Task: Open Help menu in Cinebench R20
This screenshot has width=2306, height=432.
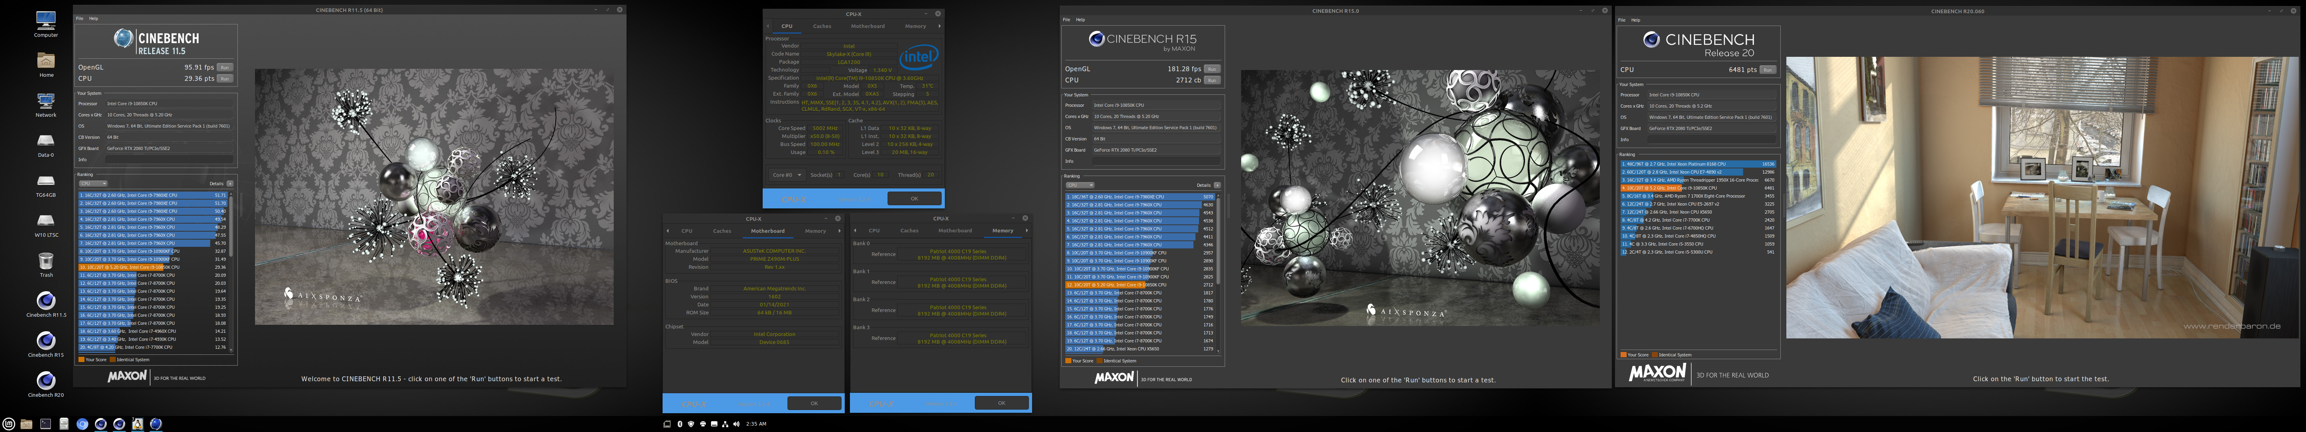Action: [x=1635, y=20]
